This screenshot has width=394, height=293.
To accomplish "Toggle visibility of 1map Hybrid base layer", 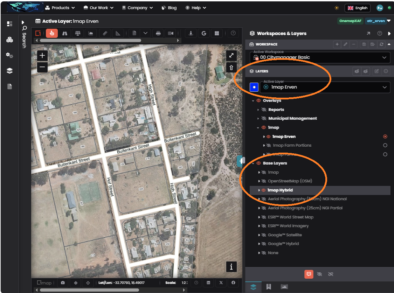I will click(264, 190).
